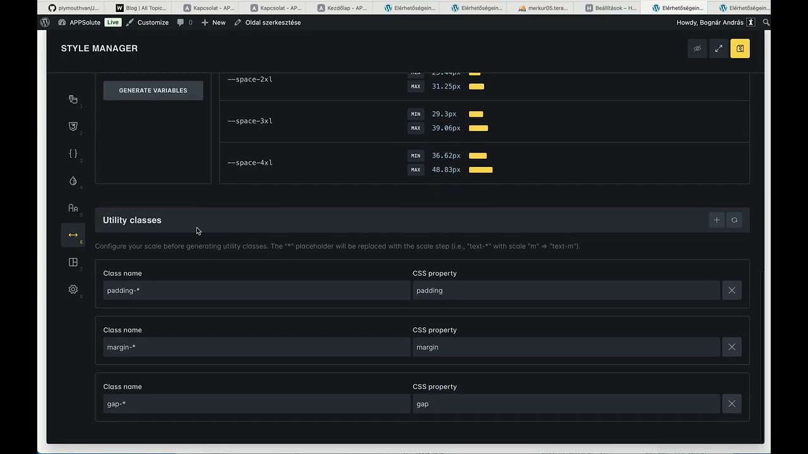The image size is (808, 454).
Task: Open the APPSolute site menu
Action: point(80,22)
